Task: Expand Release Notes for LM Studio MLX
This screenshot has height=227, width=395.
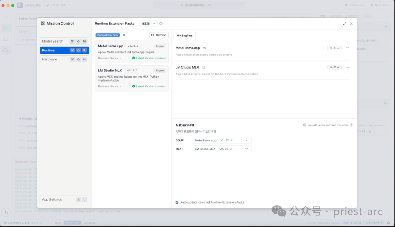Action: pyautogui.click(x=110, y=86)
